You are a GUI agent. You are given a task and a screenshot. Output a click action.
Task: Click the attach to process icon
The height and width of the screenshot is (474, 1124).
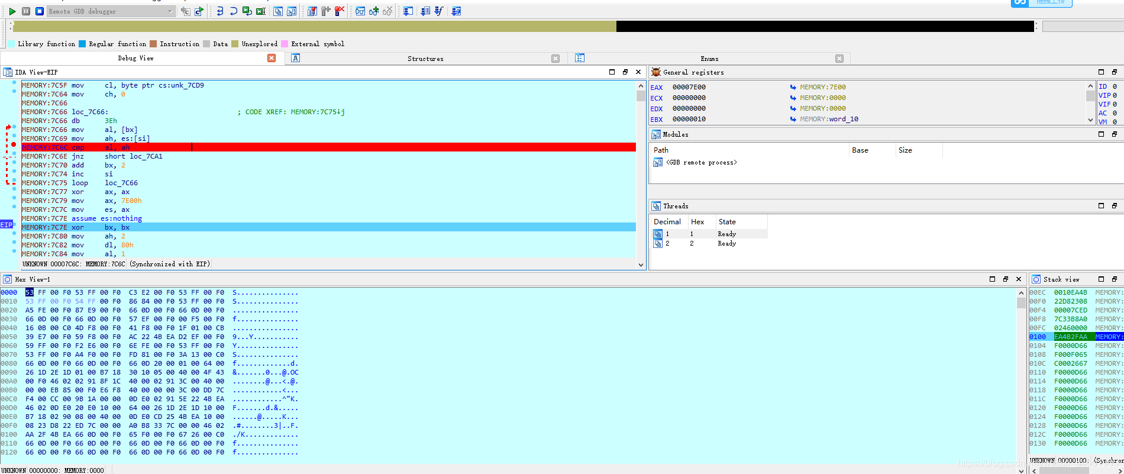[x=185, y=11]
